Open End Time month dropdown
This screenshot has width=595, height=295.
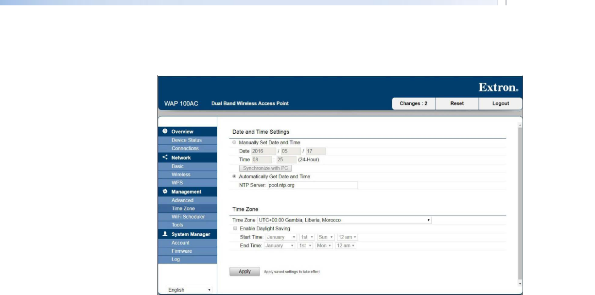280,246
